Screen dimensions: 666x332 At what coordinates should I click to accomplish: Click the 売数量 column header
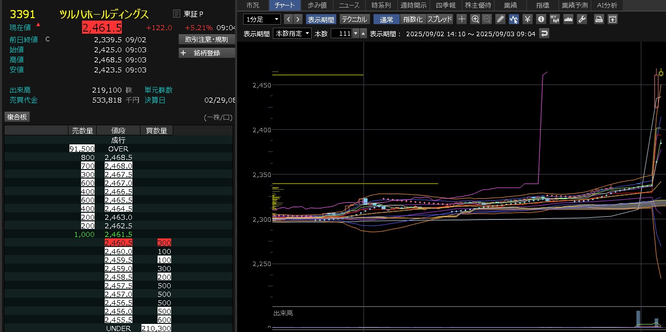coord(82,131)
